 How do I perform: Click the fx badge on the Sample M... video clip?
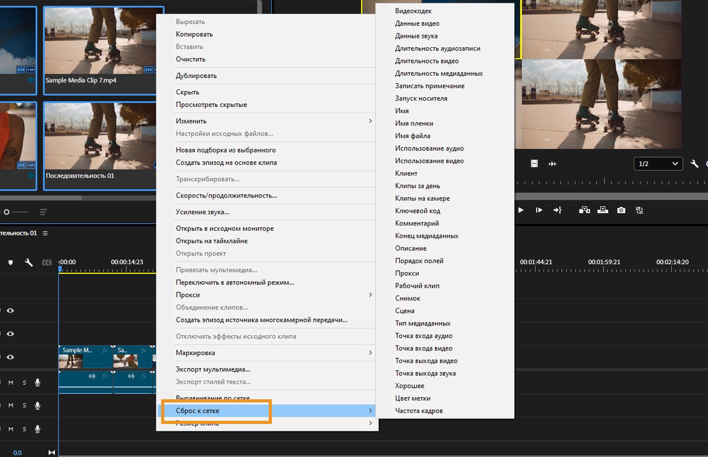pos(105,350)
